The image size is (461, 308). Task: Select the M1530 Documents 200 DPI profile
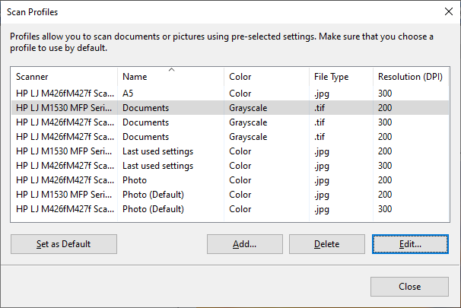[230, 108]
